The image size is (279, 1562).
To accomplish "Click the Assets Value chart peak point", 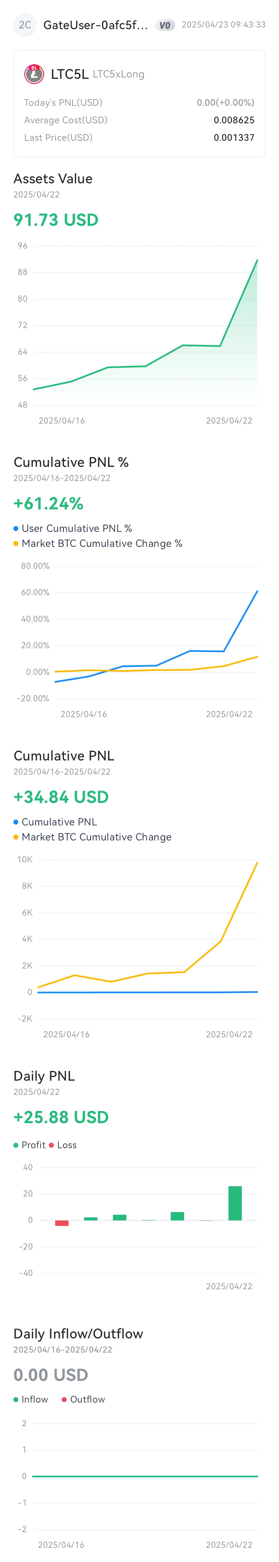I will [257, 260].
